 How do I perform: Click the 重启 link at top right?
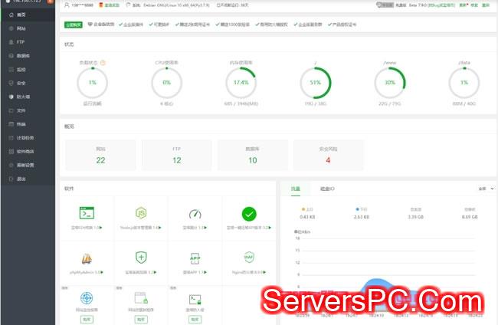(x=485, y=5)
